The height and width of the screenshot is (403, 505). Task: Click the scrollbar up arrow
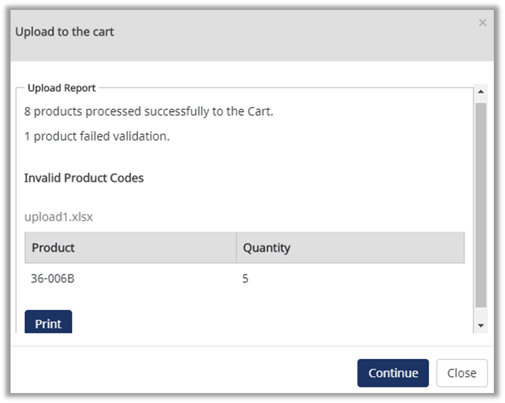tap(480, 92)
